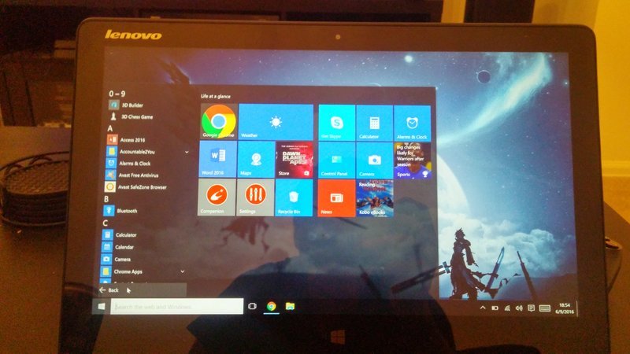Open the Maps tile
Image resolution: width=630 pixels, height=354 pixels.
(255, 160)
